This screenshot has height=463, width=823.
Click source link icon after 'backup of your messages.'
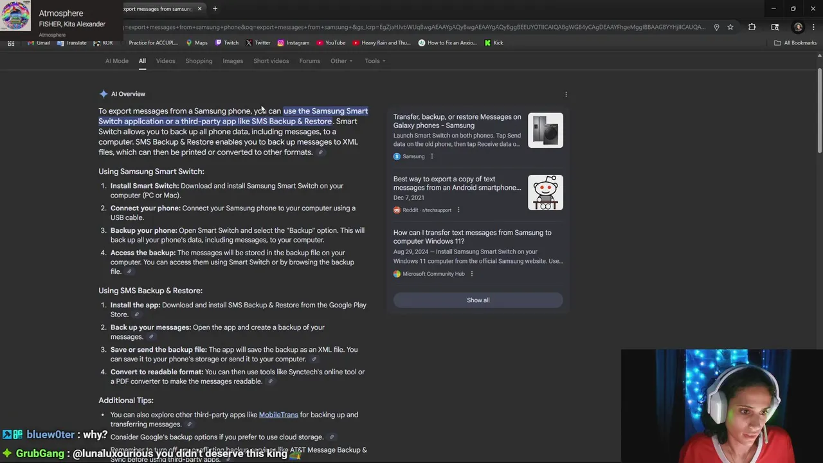(x=151, y=337)
